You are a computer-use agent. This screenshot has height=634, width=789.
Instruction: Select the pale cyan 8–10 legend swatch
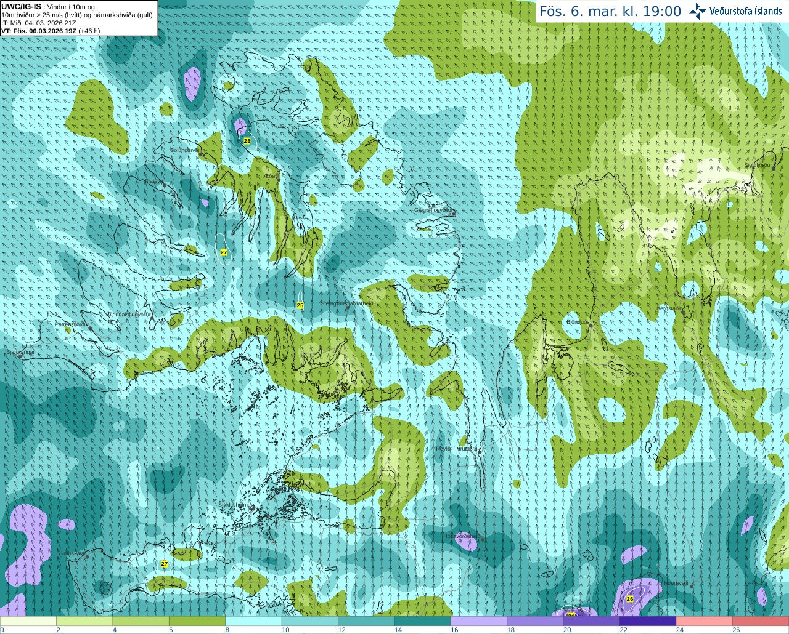(x=254, y=621)
